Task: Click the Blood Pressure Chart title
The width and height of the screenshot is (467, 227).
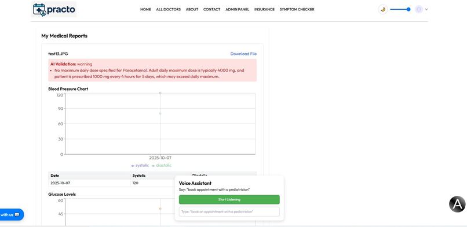Action: (68, 89)
